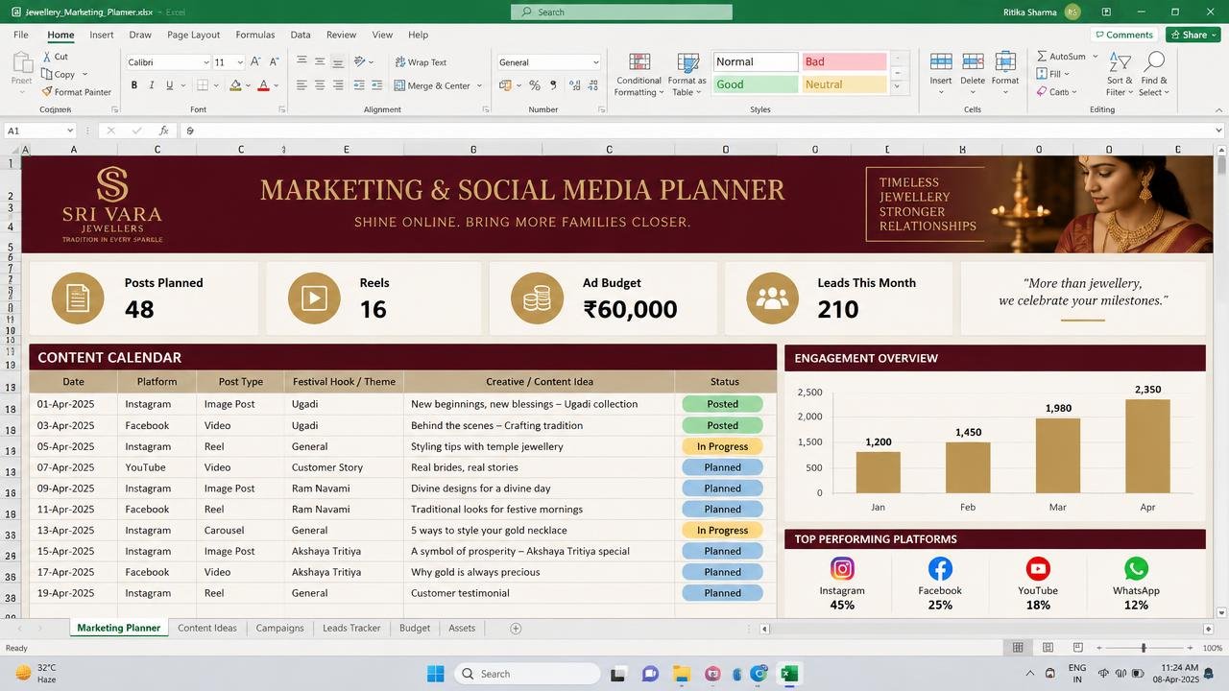Decrease font size with smaller A

pyautogui.click(x=273, y=62)
